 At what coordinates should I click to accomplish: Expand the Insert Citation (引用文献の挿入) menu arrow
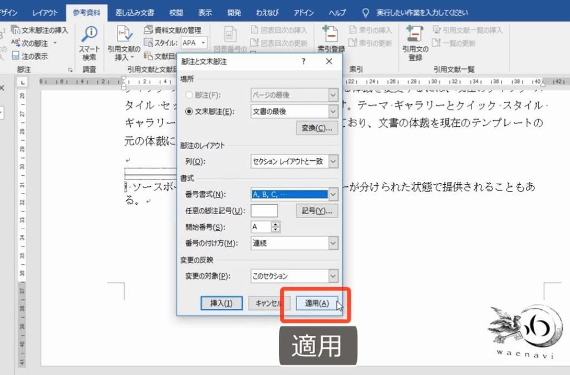pyautogui.click(x=132, y=57)
